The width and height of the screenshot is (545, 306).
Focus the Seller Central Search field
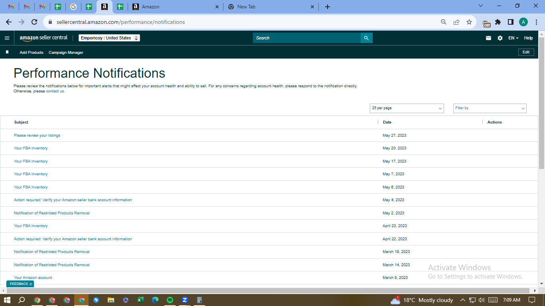tap(307, 38)
